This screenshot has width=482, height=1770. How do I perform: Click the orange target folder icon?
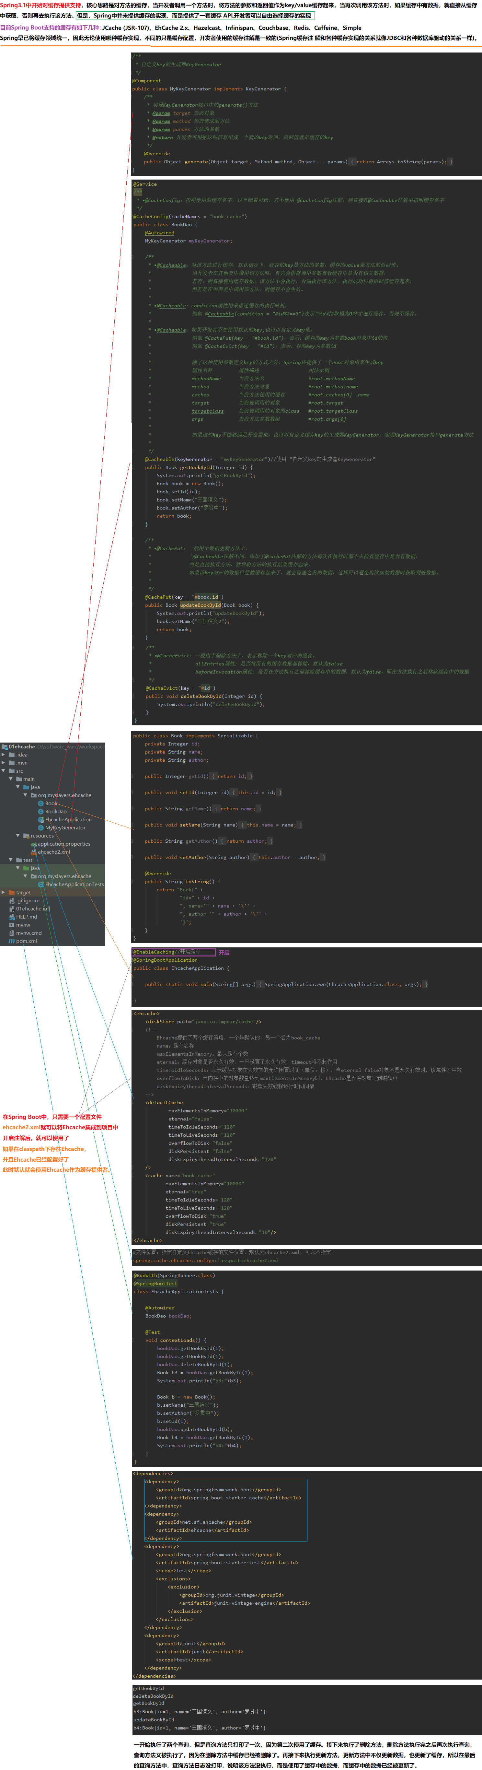[x=12, y=893]
